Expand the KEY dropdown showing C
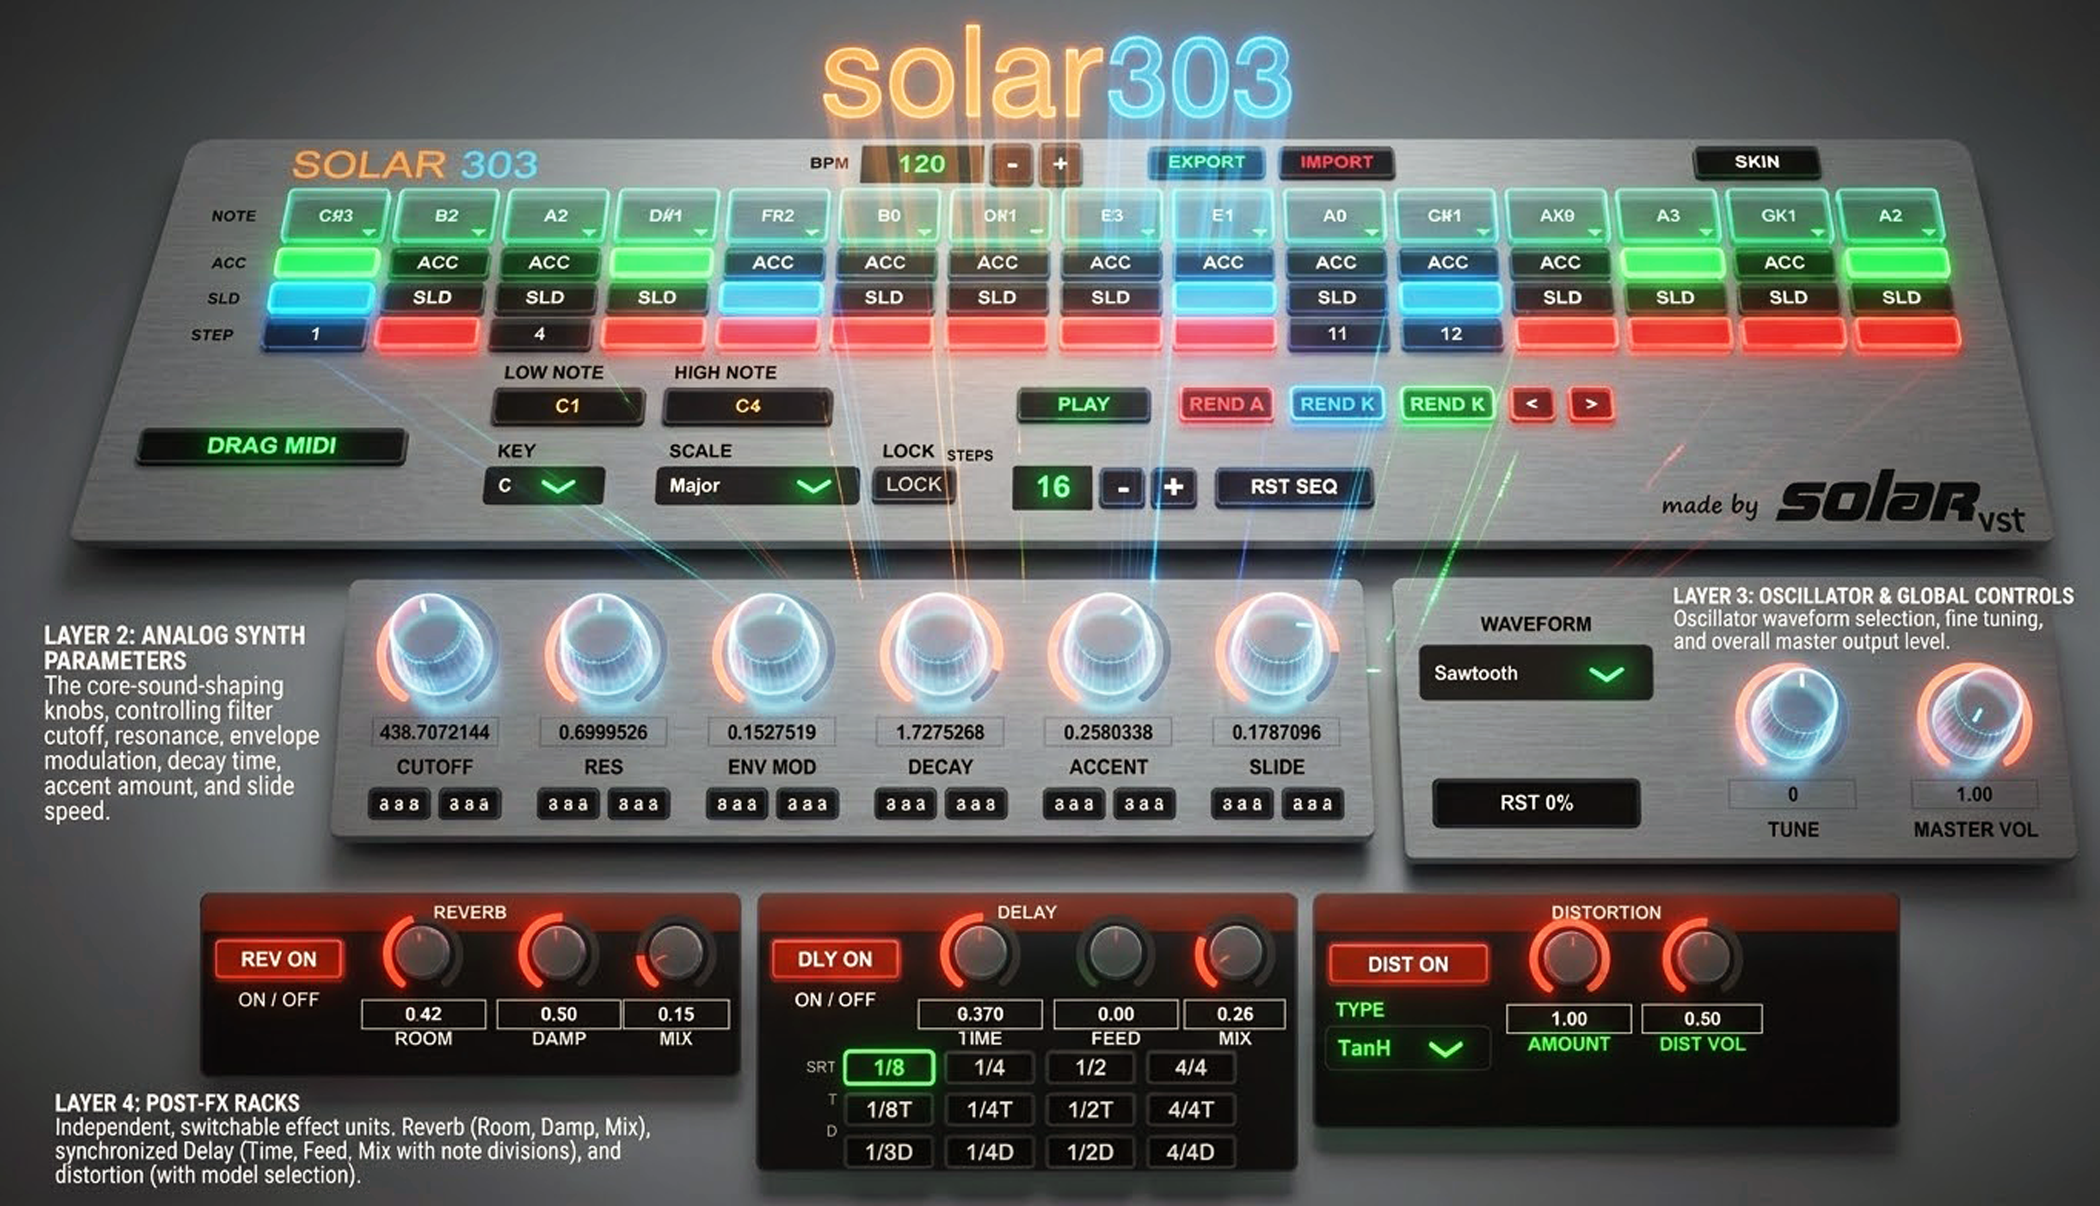Image resolution: width=2100 pixels, height=1206 pixels. [544, 485]
